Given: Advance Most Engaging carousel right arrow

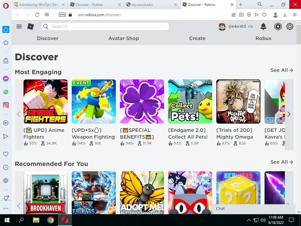Looking at the screenshot, I should [x=289, y=114].
